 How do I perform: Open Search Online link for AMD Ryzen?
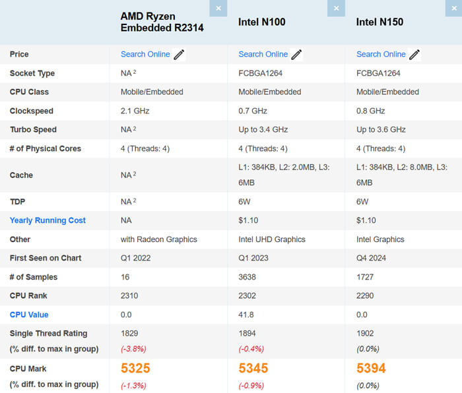(145, 54)
